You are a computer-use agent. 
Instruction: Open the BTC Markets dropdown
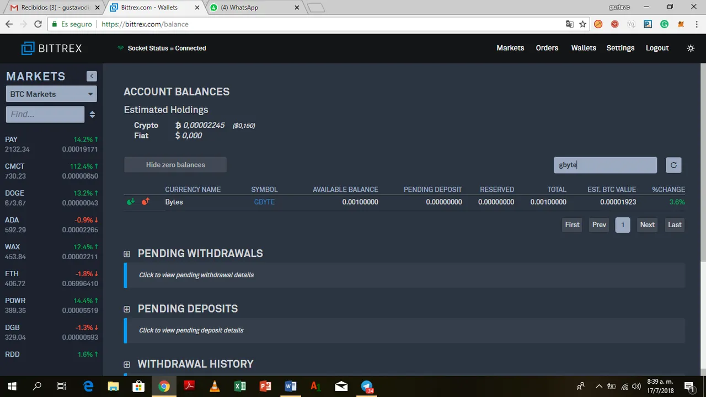51,94
